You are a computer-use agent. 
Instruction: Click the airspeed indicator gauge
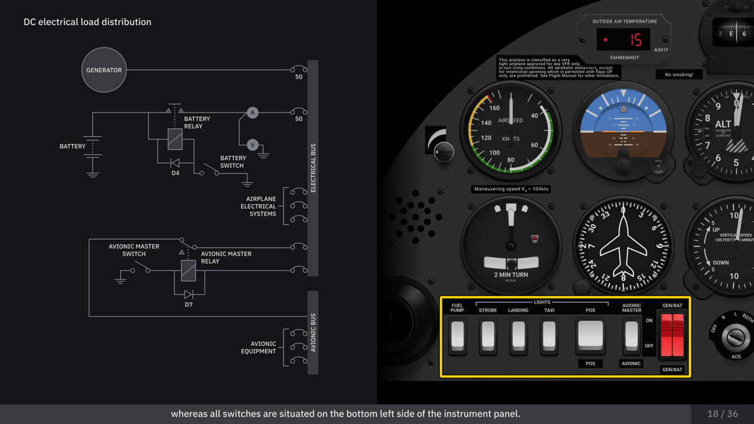(511, 131)
